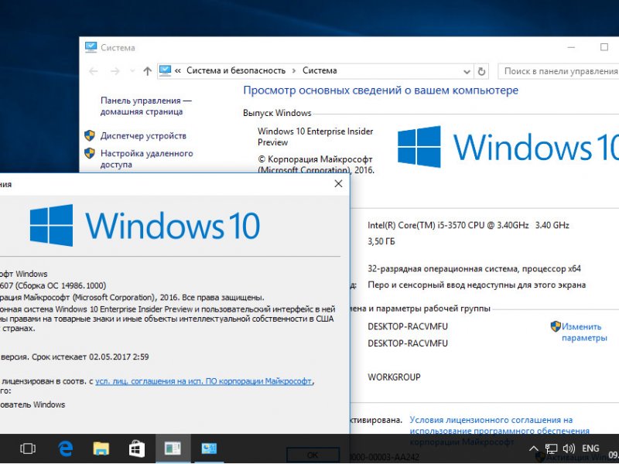Screen dimensions: 619x464
Task: Click the Forward arrow in System window
Action: point(115,71)
